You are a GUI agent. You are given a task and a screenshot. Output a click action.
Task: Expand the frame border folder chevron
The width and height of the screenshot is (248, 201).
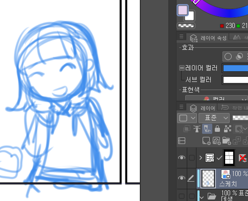tap(201, 158)
